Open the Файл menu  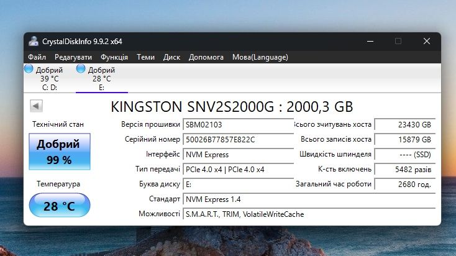tap(37, 57)
